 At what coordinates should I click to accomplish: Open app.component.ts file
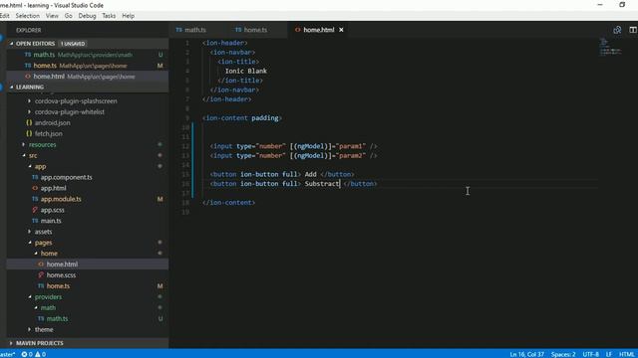point(66,177)
